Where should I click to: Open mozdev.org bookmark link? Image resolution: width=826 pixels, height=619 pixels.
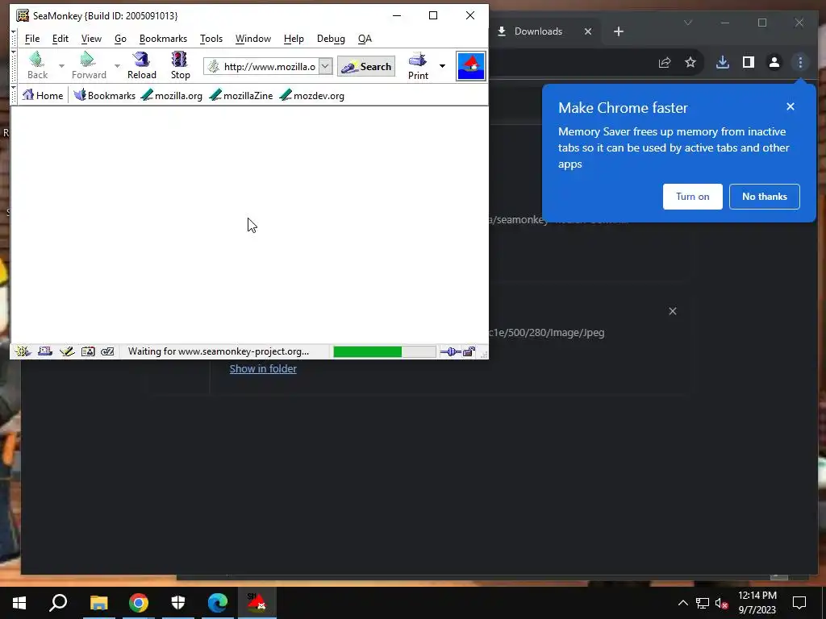312,95
